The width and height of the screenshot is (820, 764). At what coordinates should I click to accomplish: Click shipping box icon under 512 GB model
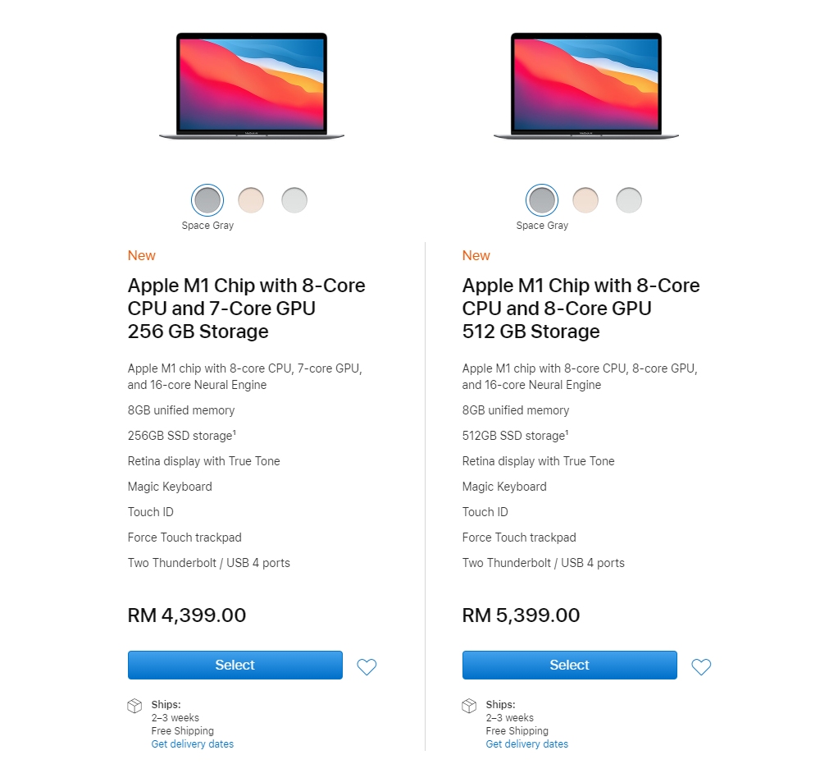(469, 706)
